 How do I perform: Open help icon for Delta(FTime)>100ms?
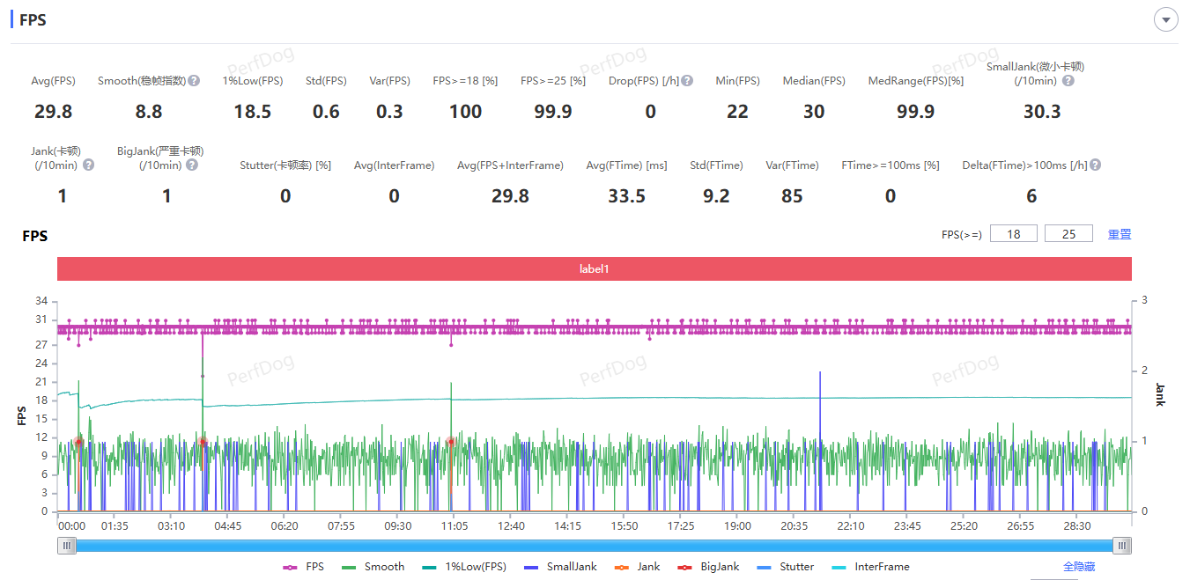1096,165
